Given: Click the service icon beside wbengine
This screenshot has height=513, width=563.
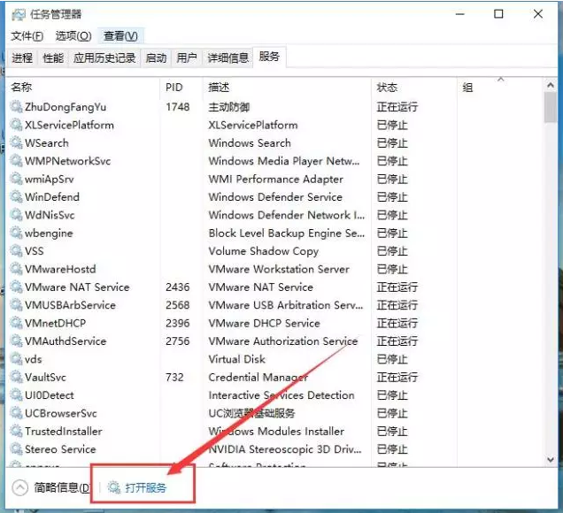Looking at the screenshot, I should coord(16,233).
